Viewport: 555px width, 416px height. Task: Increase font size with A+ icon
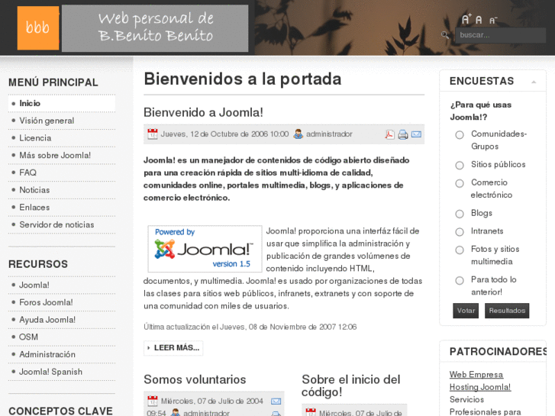point(466,19)
